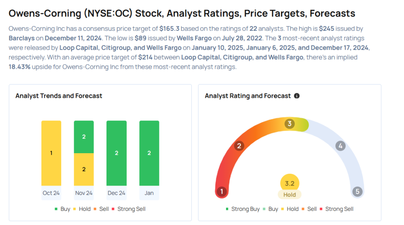Viewport: 404px width, 225px height.
Task: Click the Hold label under 3.2
Action: (x=290, y=195)
